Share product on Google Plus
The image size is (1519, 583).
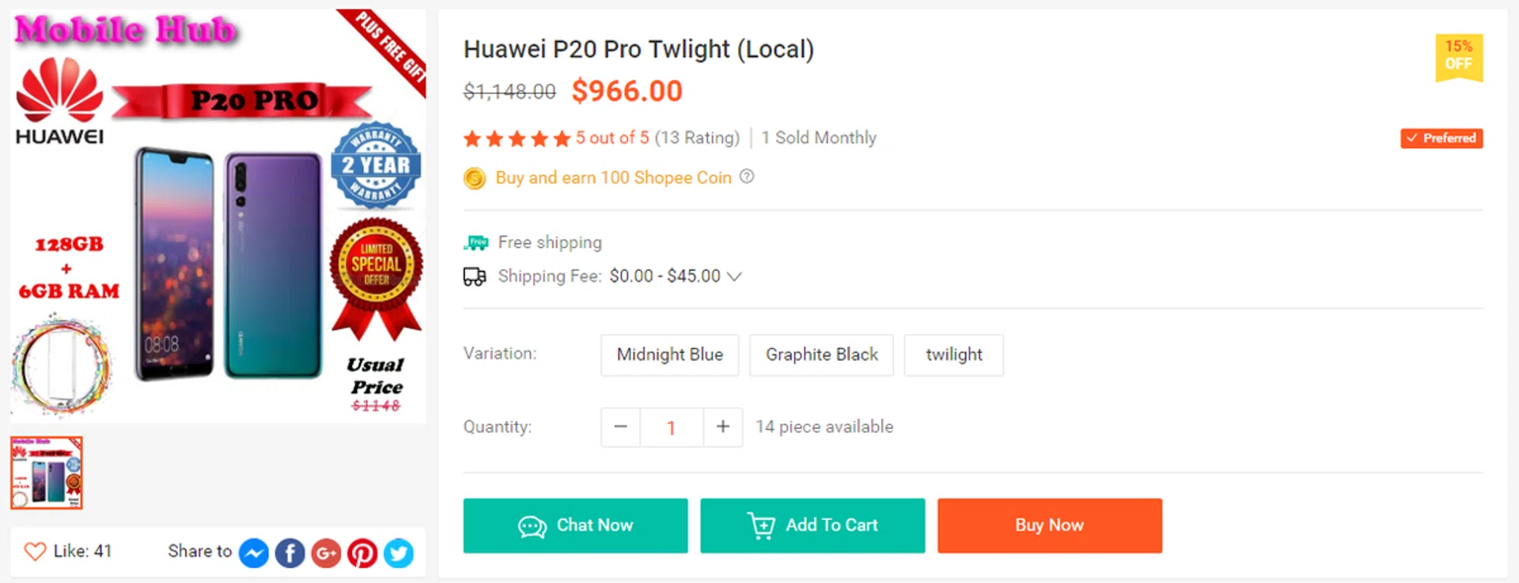326,553
